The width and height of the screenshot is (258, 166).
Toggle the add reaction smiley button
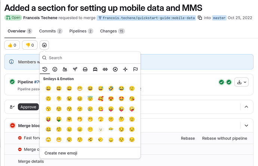point(44,45)
